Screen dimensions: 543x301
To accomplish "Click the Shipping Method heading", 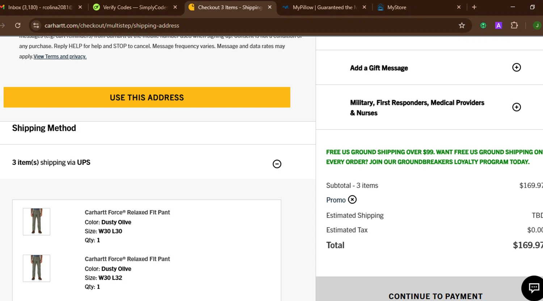I will click(44, 128).
